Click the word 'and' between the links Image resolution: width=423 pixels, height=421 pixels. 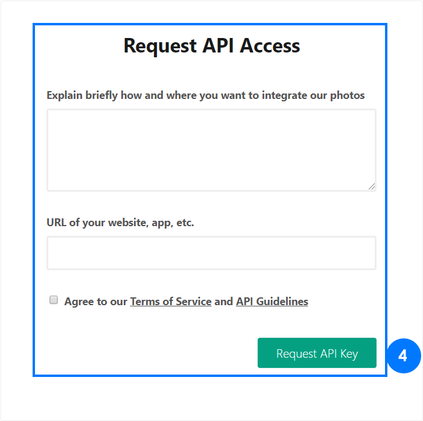224,302
